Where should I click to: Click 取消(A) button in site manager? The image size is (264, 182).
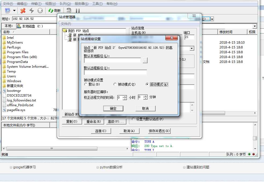click(129, 131)
